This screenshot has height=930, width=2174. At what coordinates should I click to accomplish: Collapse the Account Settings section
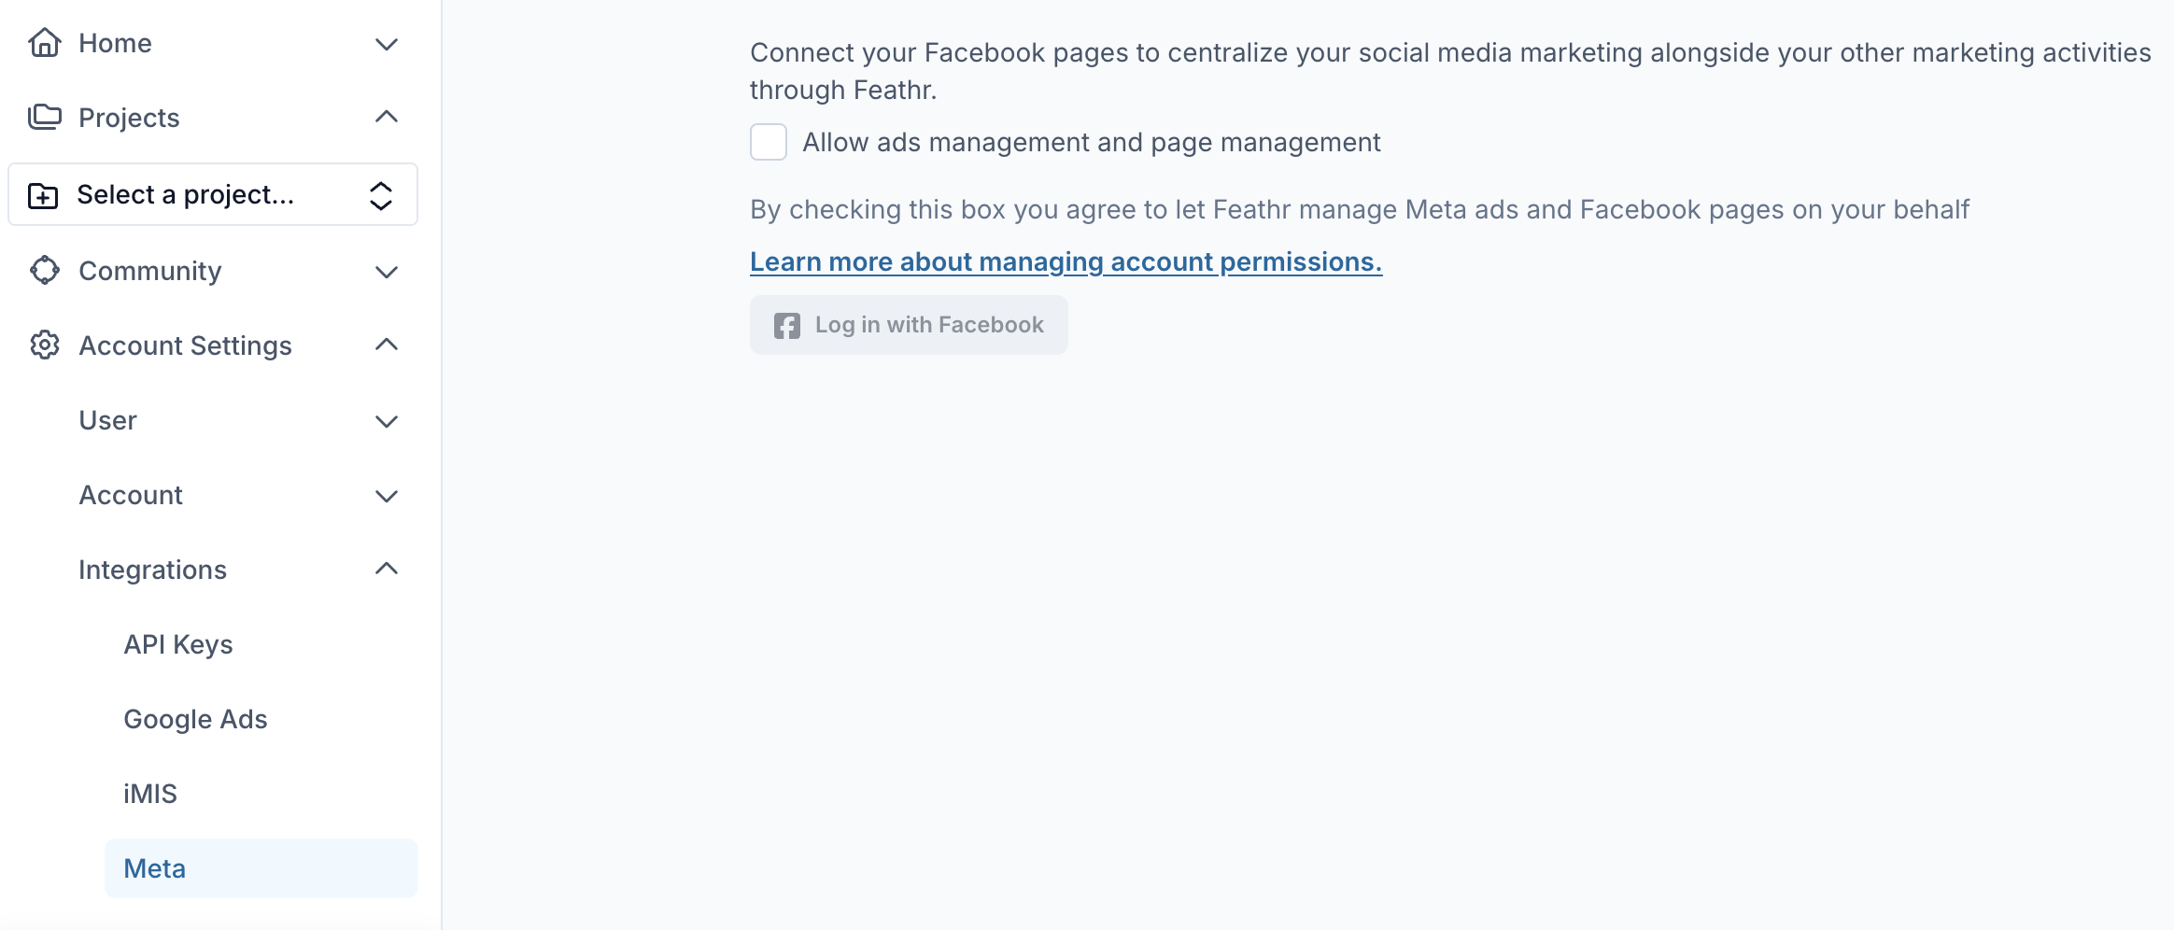point(387,345)
